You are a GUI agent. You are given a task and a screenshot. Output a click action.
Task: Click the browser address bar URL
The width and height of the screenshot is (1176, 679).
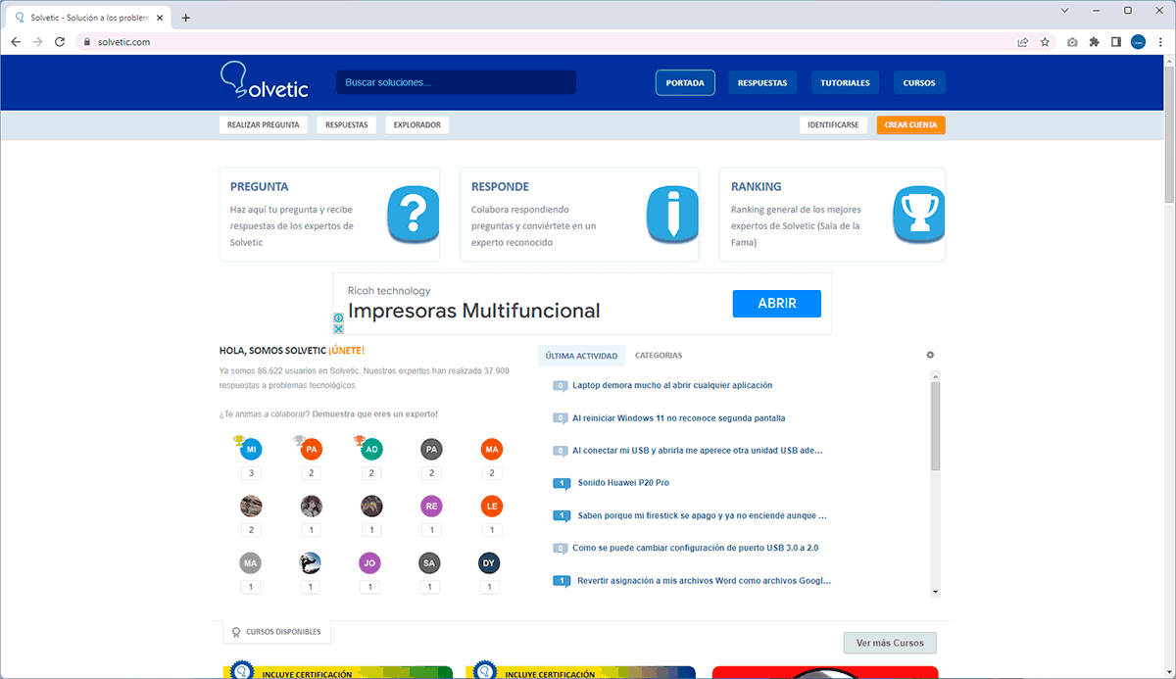123,42
